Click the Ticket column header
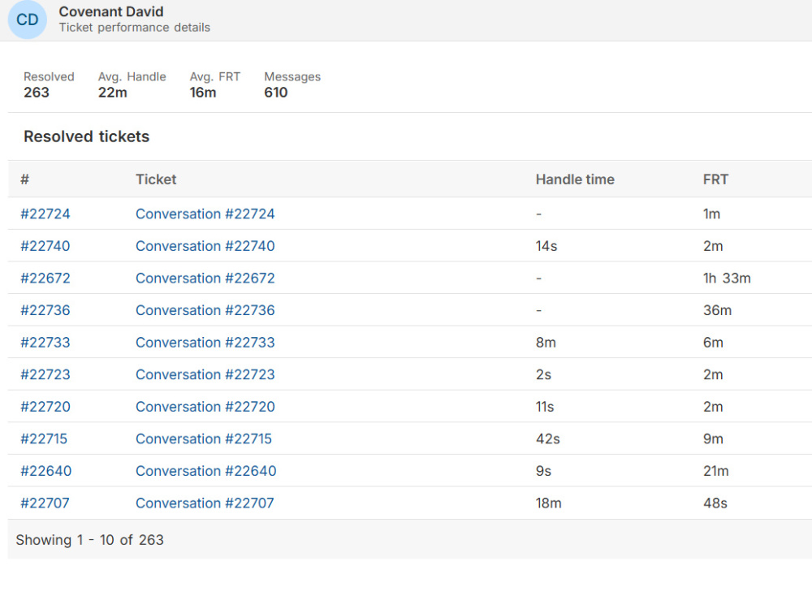 click(x=156, y=179)
